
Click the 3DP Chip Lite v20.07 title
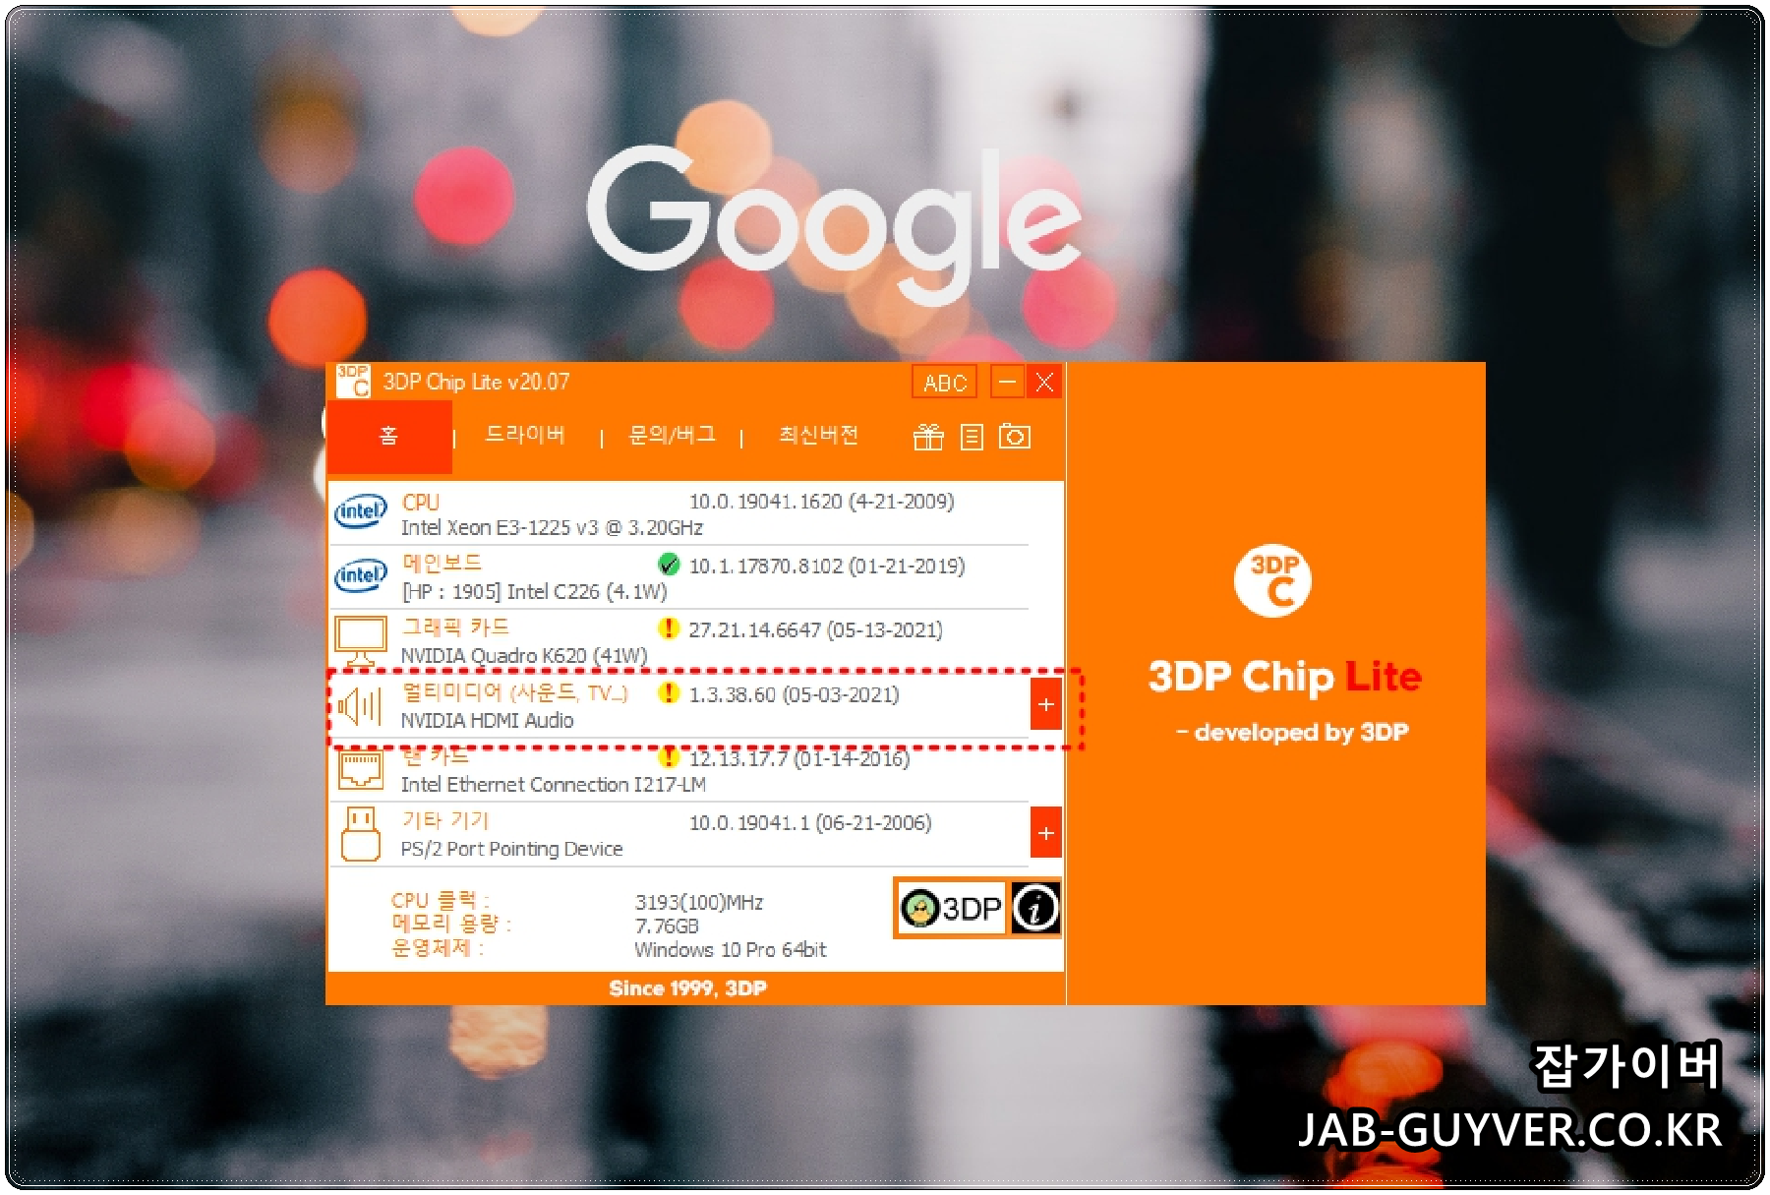pyautogui.click(x=476, y=382)
